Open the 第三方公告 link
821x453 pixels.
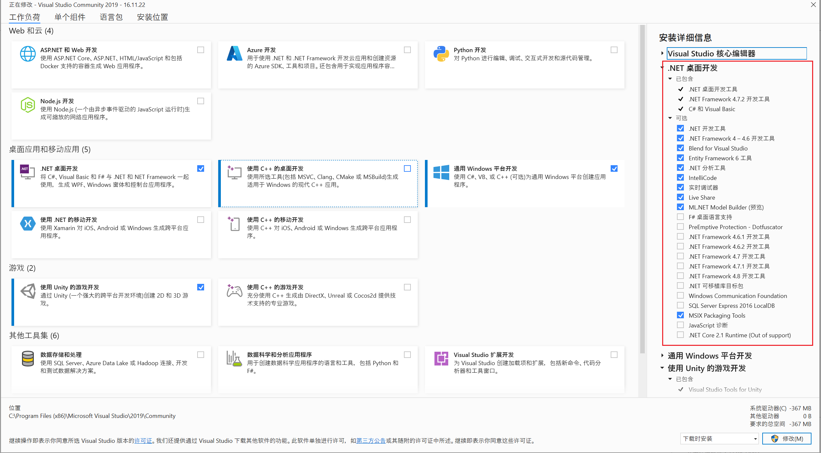pyautogui.click(x=371, y=441)
